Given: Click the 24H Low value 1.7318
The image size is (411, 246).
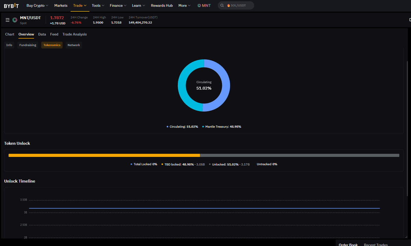Looking at the screenshot, I should click(116, 23).
